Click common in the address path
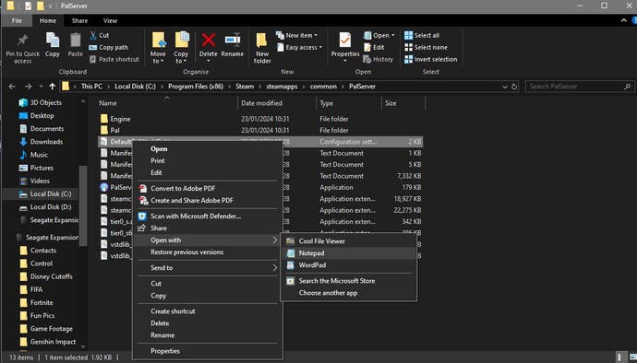Screen dimensions: 637x363 click(x=323, y=87)
